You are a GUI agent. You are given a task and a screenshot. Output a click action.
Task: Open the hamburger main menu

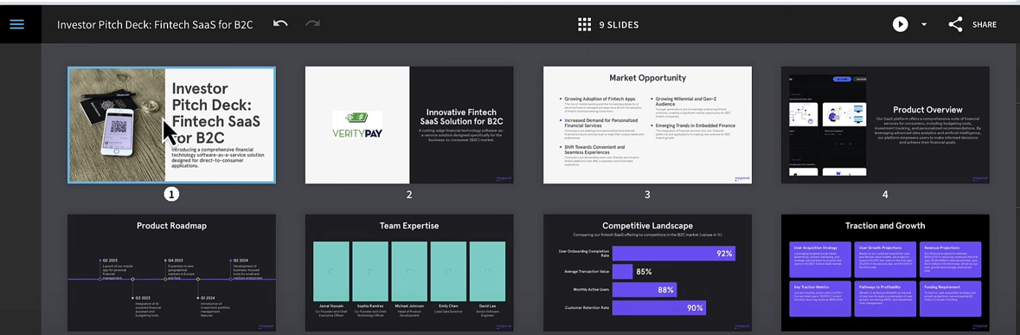pos(17,24)
